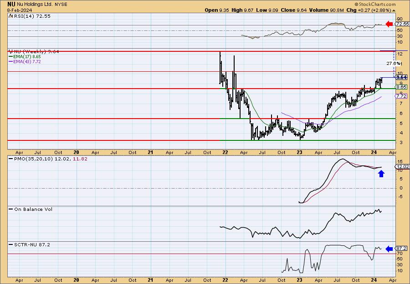Click the 9.64 last price tag on axis
The width and height of the screenshot is (410, 284).
coord(401,77)
